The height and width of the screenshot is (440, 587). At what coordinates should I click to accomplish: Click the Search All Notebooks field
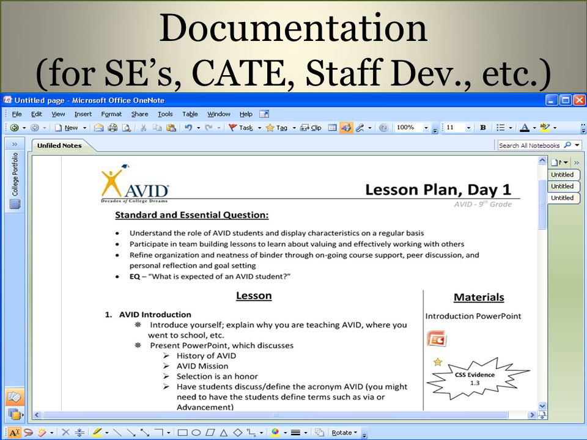point(530,145)
